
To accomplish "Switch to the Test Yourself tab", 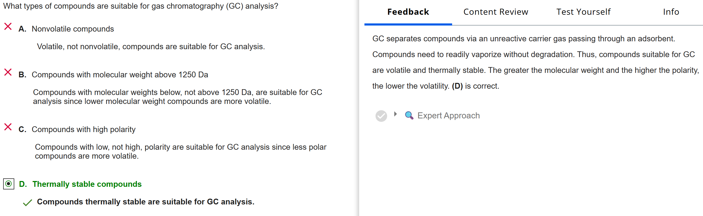I will click(583, 12).
